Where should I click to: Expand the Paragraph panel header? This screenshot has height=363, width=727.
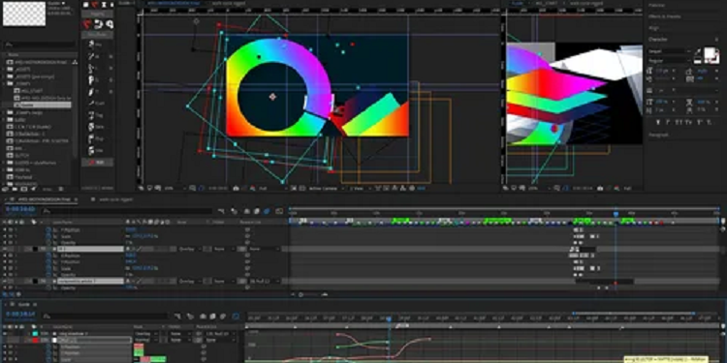click(x=658, y=136)
